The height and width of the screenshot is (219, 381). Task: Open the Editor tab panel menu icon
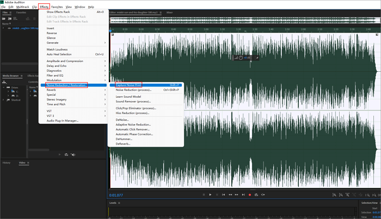click(x=161, y=12)
